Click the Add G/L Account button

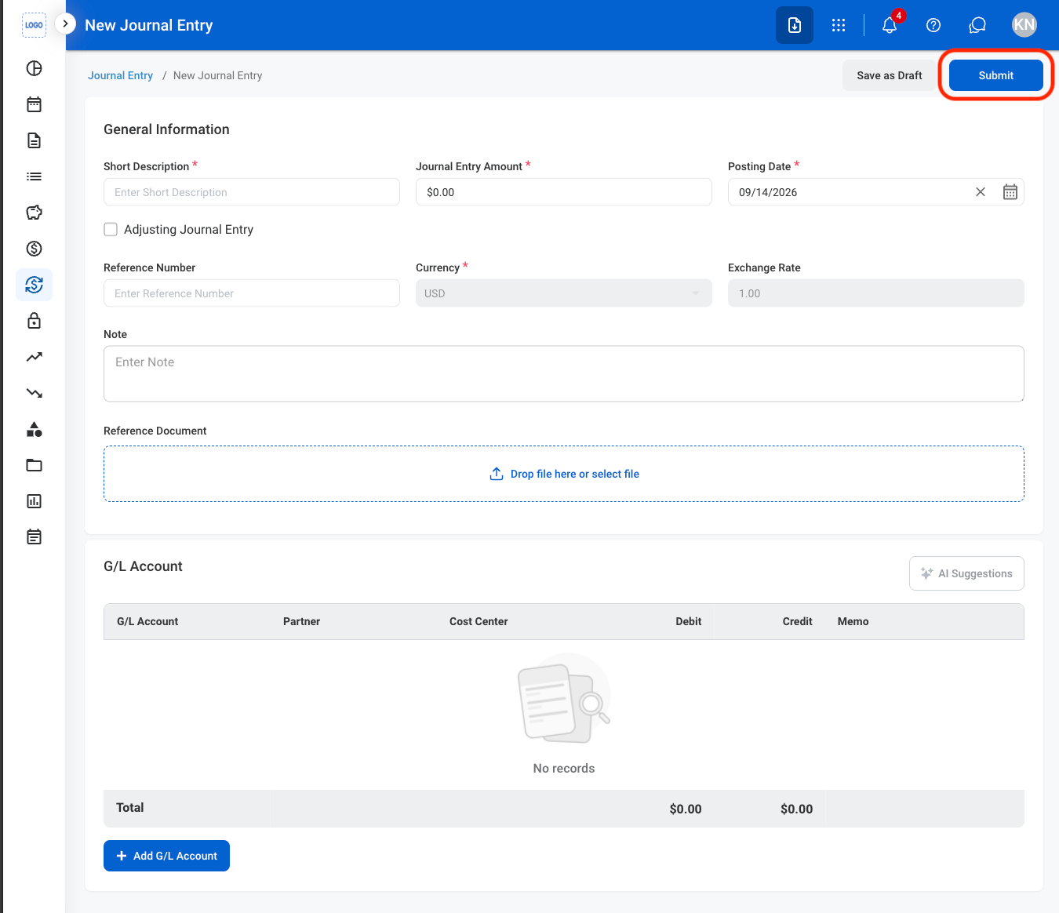[x=166, y=856]
